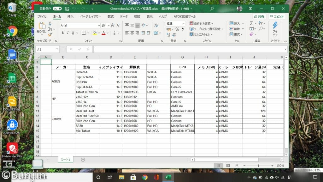Click the phonetic guide (furigana) icon
The width and height of the screenshot is (323, 182).
pos(114,33)
